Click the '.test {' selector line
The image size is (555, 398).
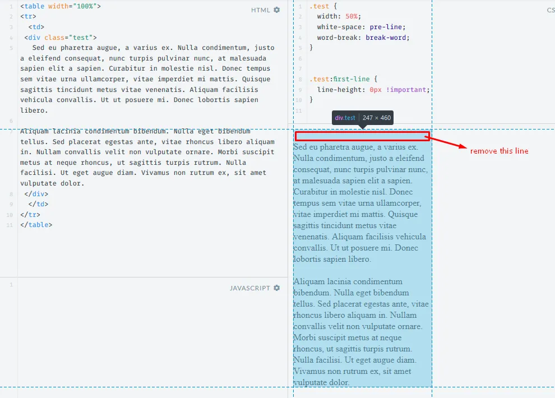[323, 6]
